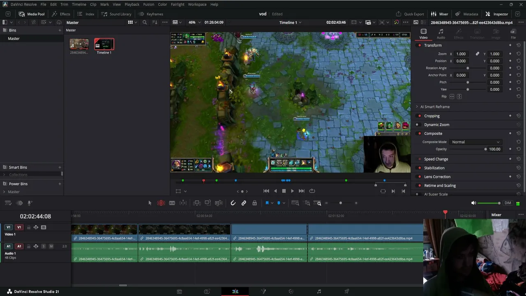Switch to the Audio inspector tab
526x296 pixels.
pos(441,34)
